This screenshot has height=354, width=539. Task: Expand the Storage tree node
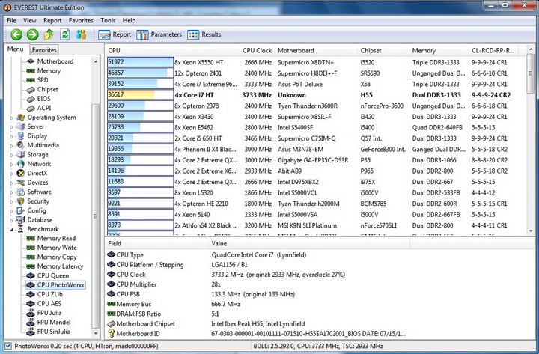pyautogui.click(x=12, y=155)
